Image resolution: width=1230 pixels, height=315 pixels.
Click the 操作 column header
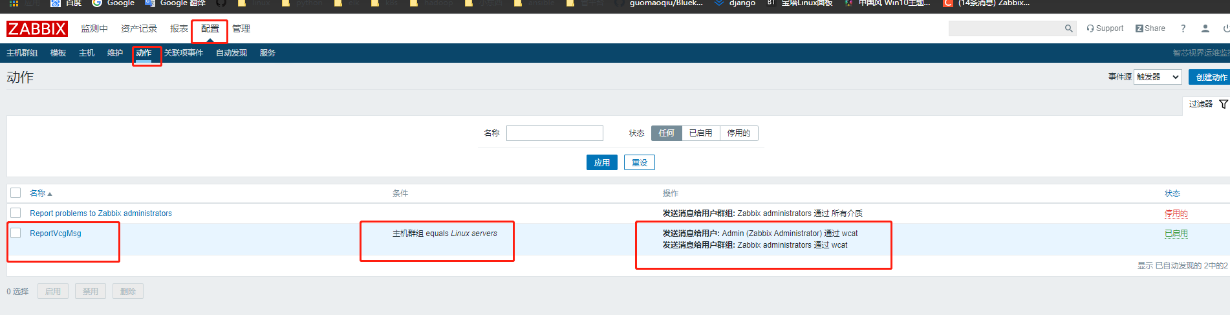click(x=671, y=193)
